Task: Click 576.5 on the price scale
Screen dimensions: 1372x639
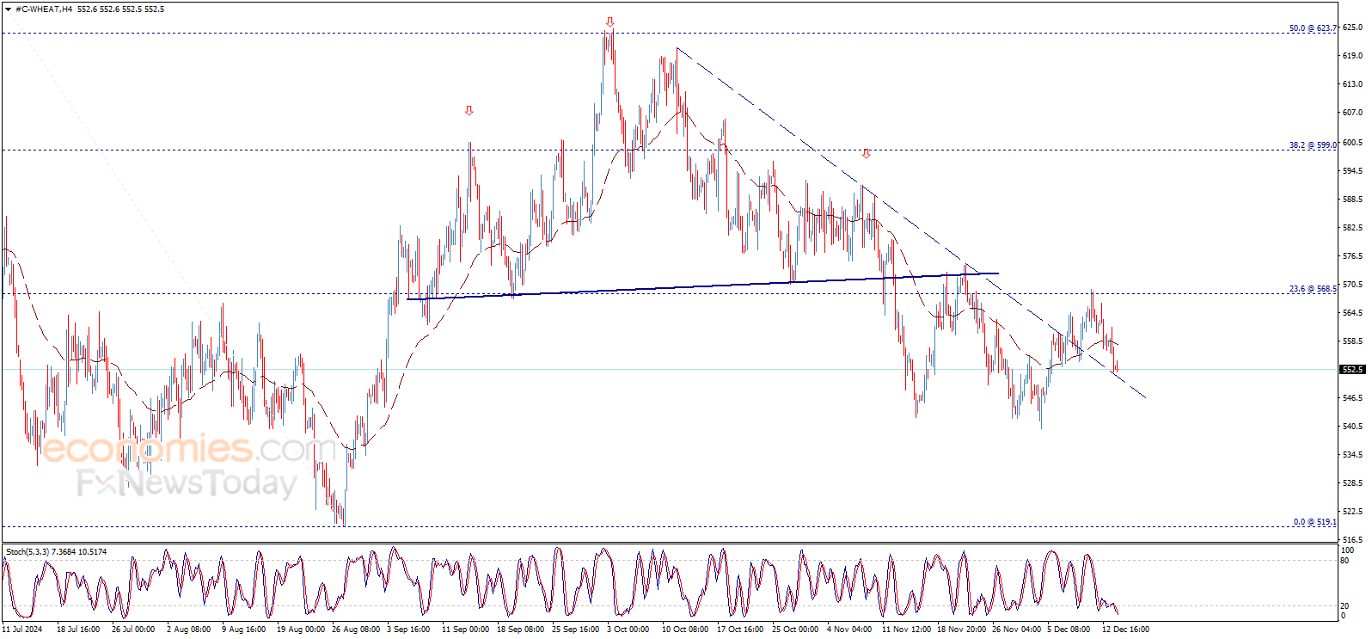Action: click(x=1352, y=256)
